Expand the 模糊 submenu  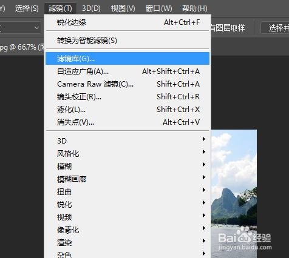click(x=127, y=166)
